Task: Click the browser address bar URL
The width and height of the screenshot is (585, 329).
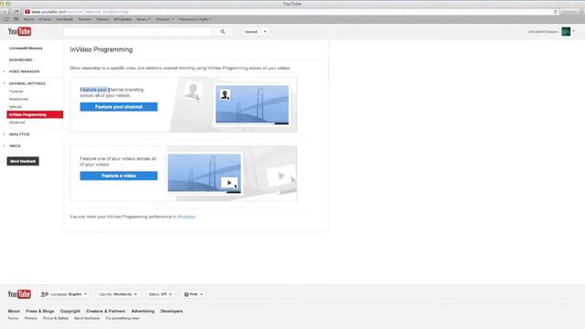Action: pos(80,12)
